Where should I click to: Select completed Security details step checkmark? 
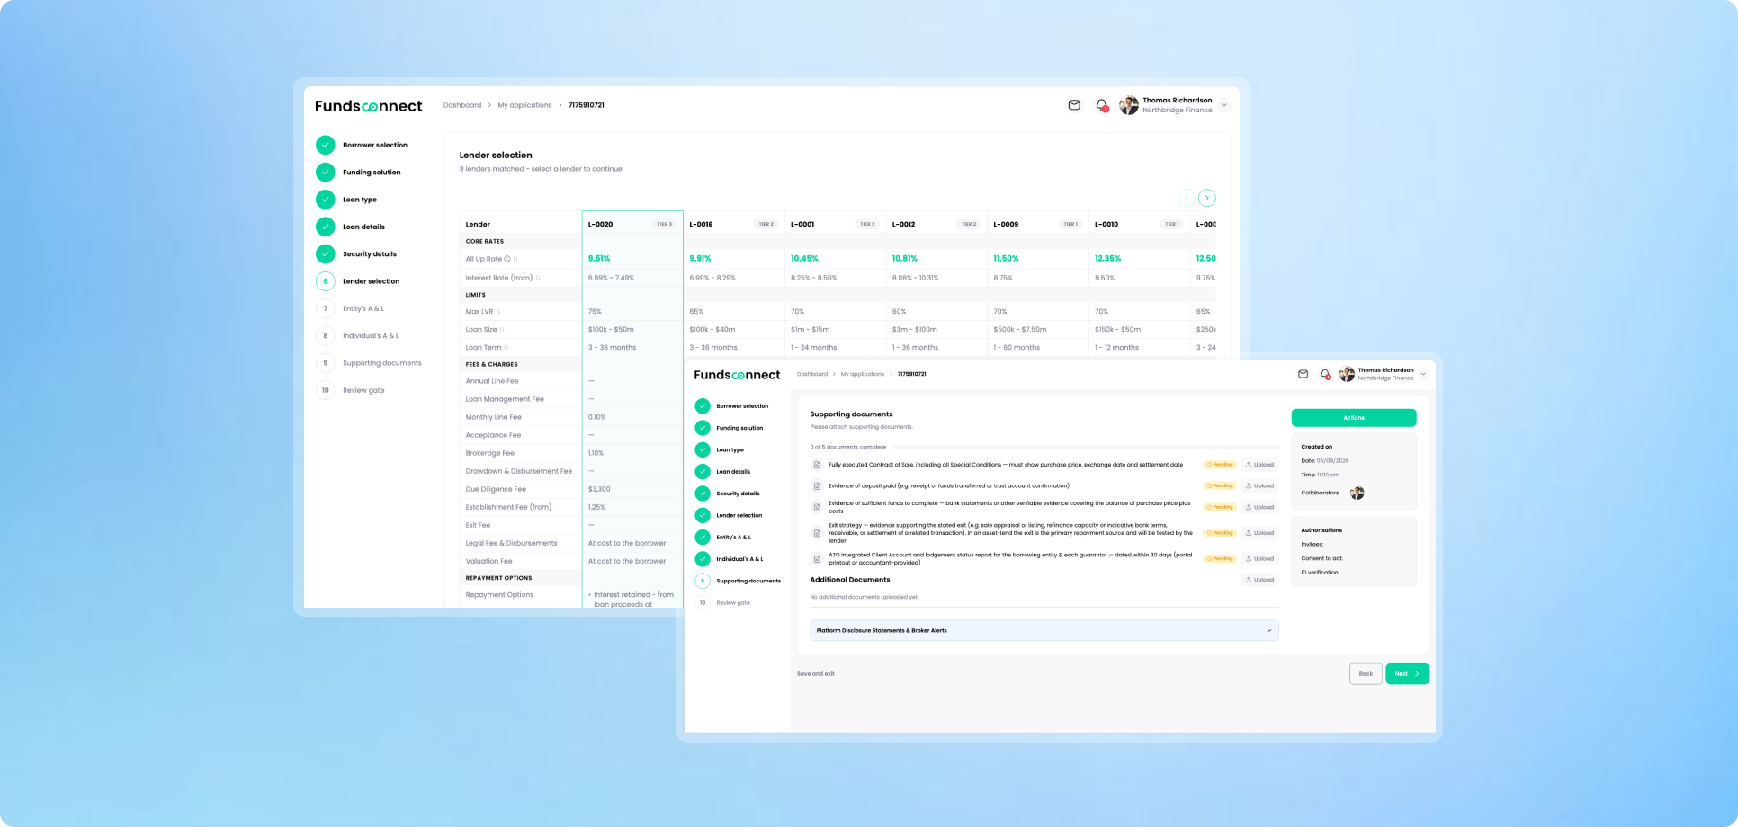pyautogui.click(x=326, y=253)
